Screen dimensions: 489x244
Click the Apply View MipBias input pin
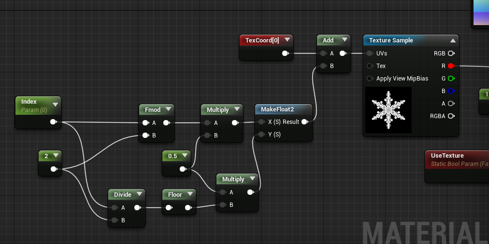[370, 79]
